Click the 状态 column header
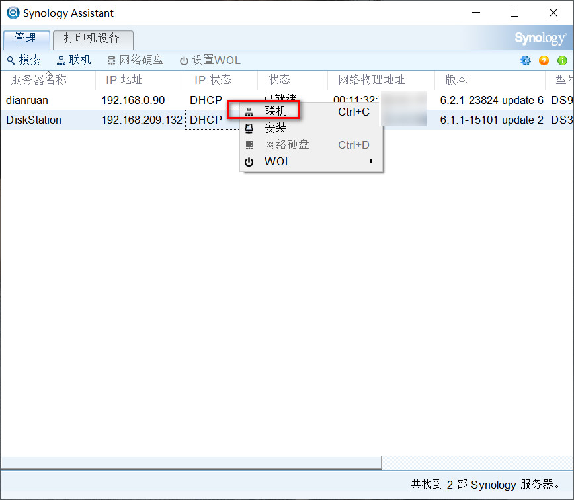 292,80
